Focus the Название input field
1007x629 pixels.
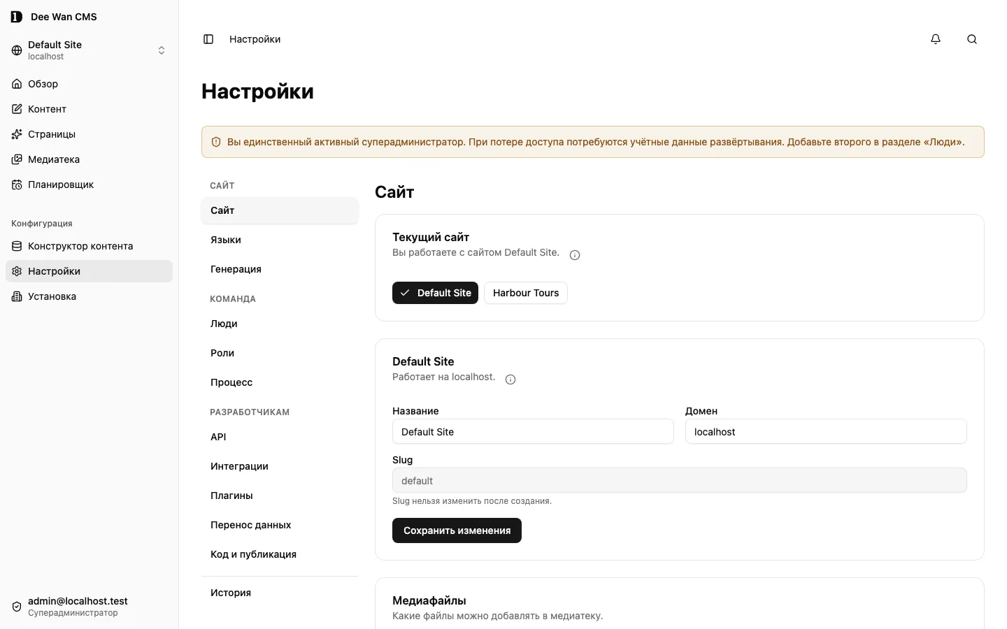533,432
